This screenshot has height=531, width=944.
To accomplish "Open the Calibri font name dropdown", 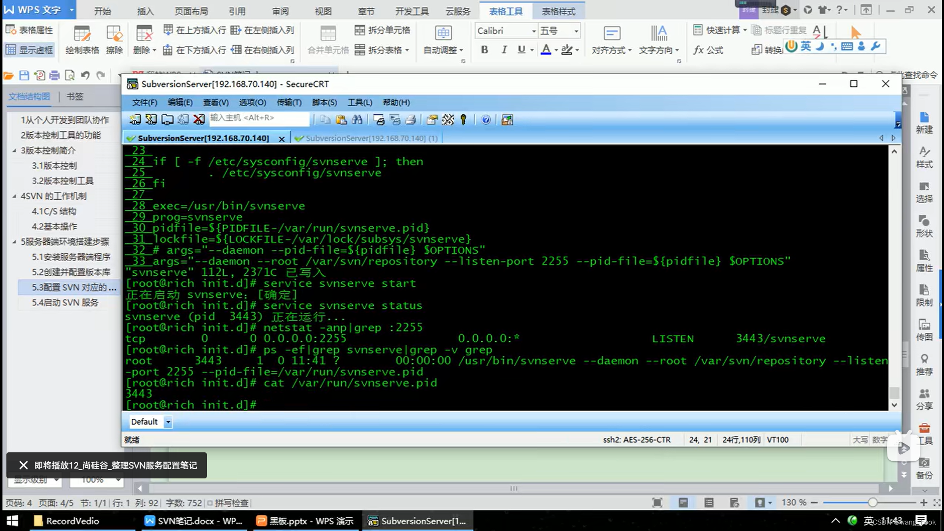I will pos(533,31).
